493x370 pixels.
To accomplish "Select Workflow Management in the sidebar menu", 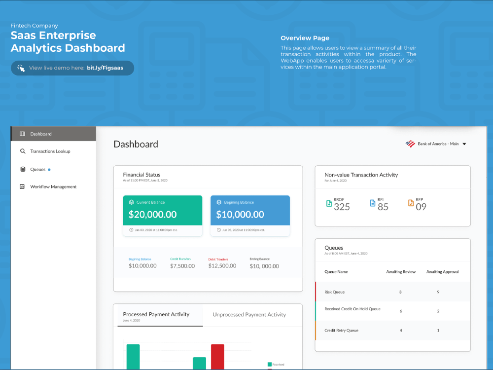I will 54,186.
